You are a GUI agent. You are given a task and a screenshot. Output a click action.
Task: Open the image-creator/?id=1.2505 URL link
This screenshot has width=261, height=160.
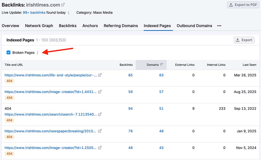(50, 148)
